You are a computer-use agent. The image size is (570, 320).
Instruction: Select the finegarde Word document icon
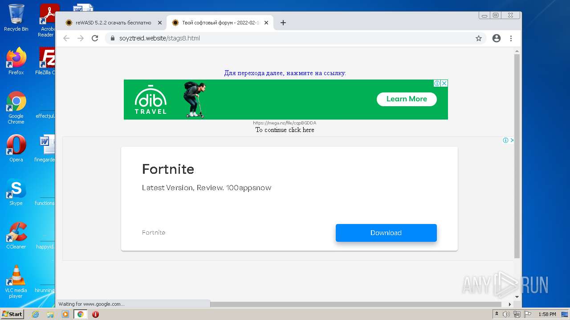[x=46, y=148]
